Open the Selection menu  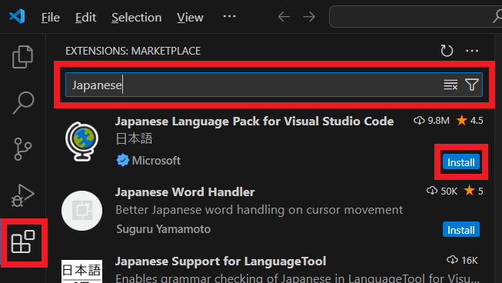[137, 17]
